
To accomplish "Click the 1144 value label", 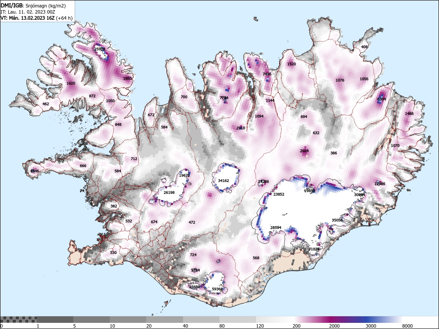I will (270, 100).
